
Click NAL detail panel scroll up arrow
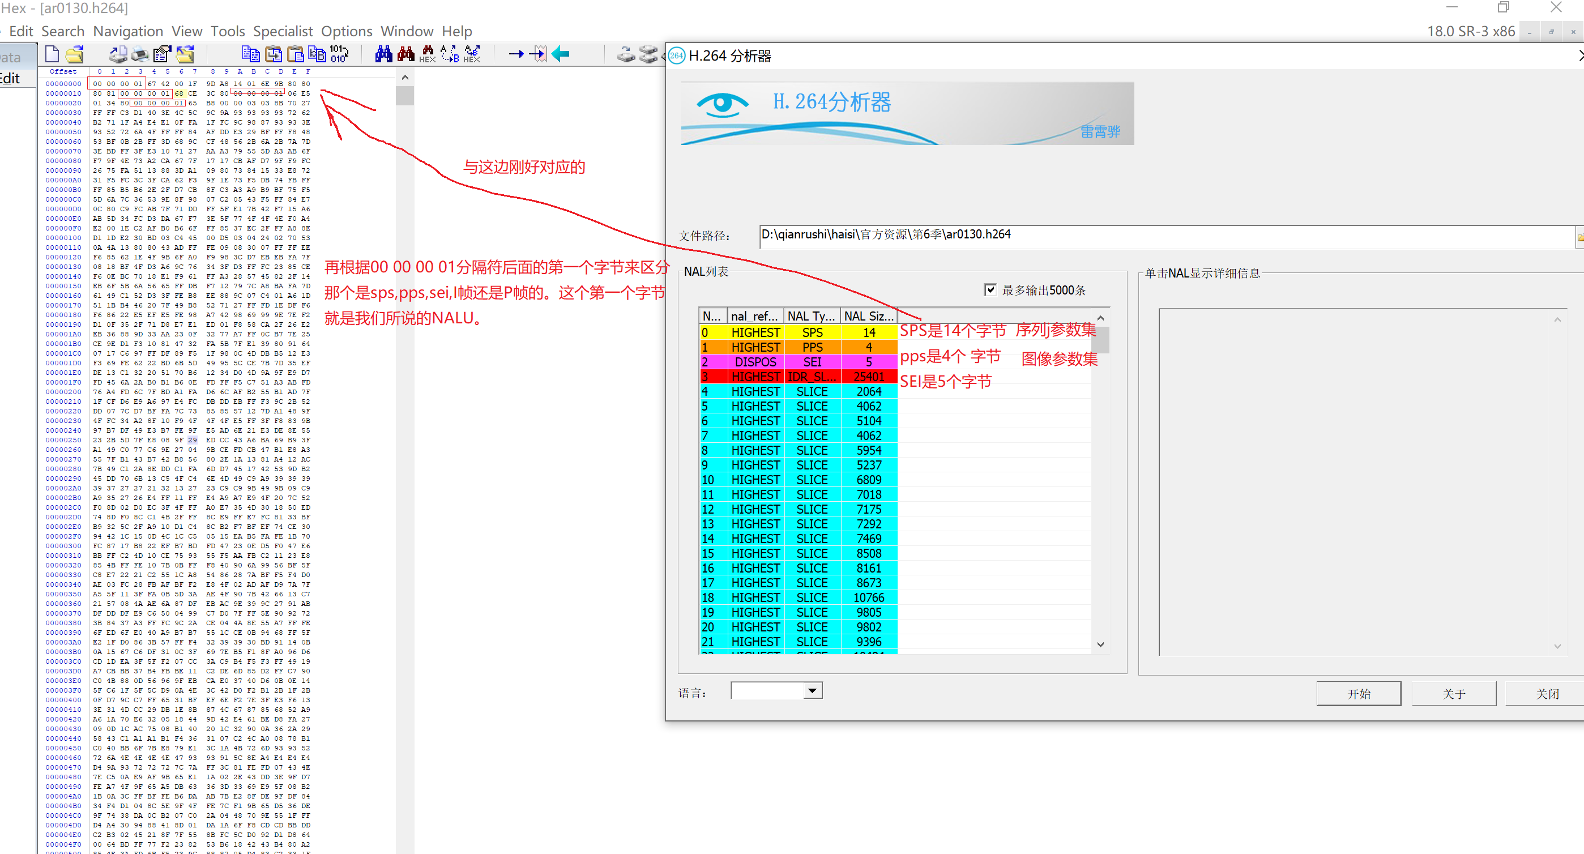pos(1557,319)
